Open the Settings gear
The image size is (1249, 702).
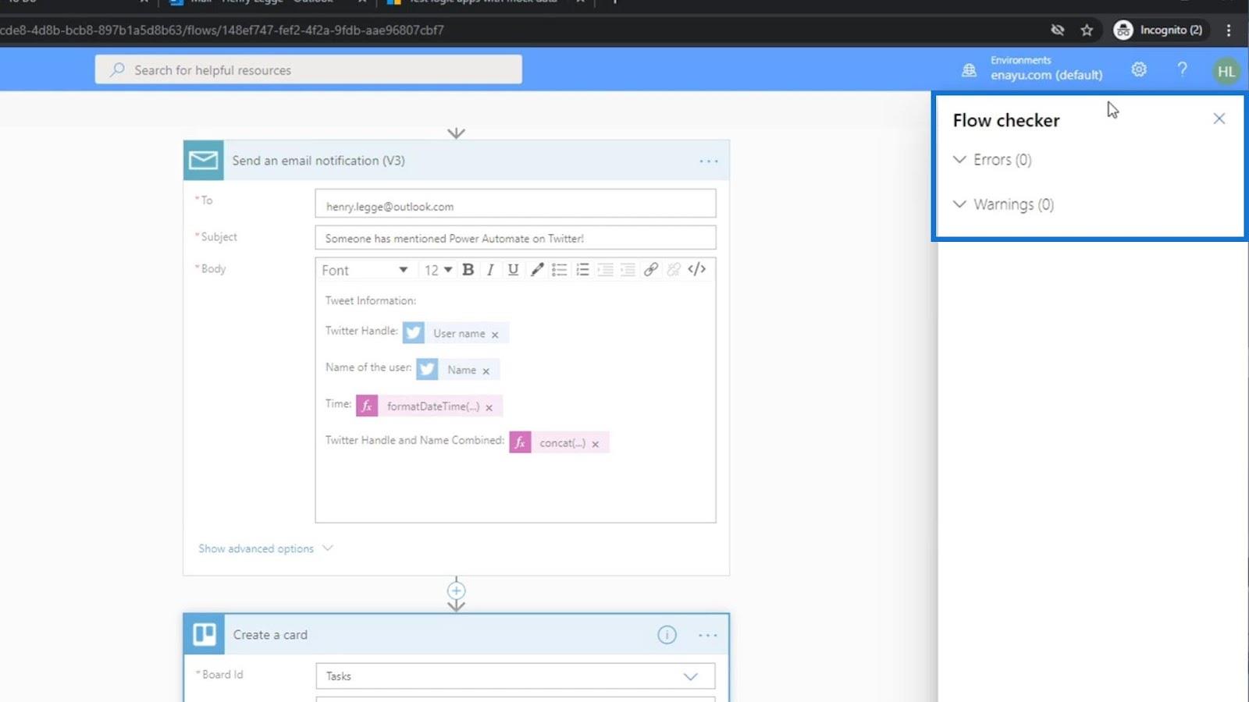[x=1139, y=69]
